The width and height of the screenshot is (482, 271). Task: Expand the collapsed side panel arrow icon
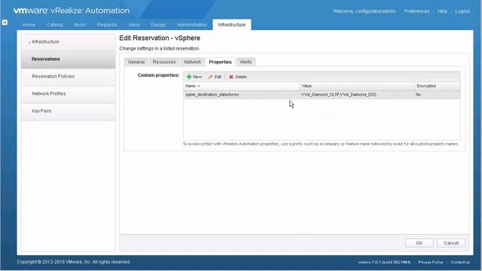coord(5,23)
